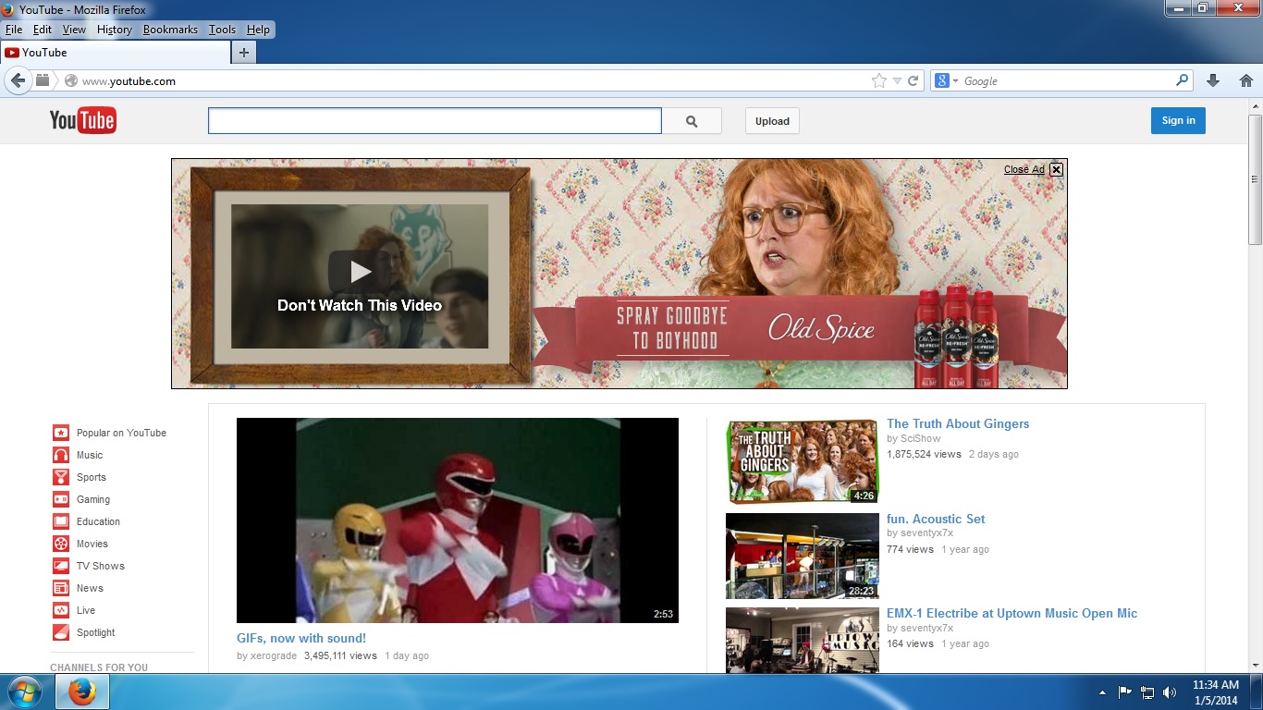The width and height of the screenshot is (1263, 710).
Task: Open the Music headphones icon
Action: (x=60, y=455)
